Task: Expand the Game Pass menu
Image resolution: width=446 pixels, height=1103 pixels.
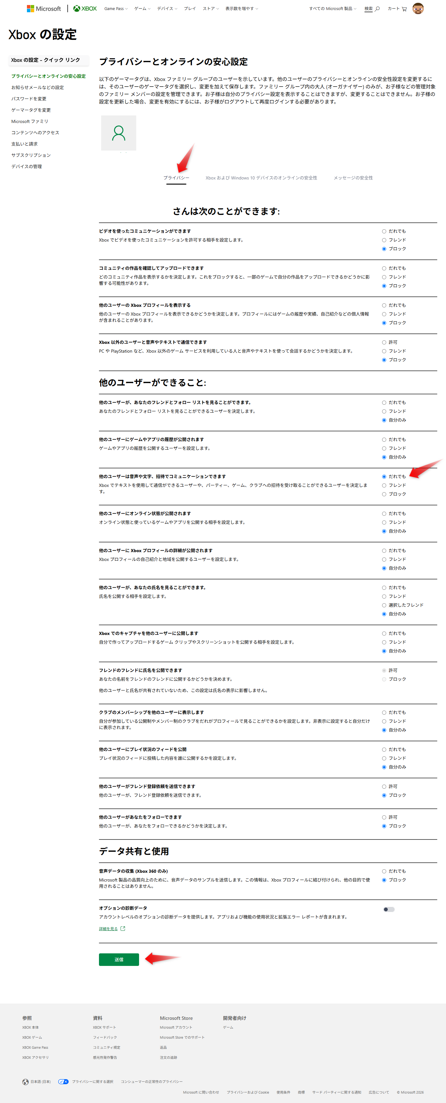Action: click(116, 8)
